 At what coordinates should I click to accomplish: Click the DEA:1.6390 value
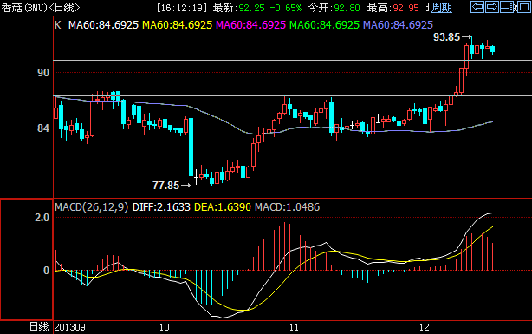[x=223, y=207]
